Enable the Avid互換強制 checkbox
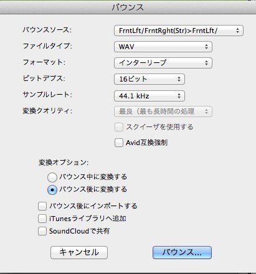Screen dimensions: 256x274 (119, 143)
